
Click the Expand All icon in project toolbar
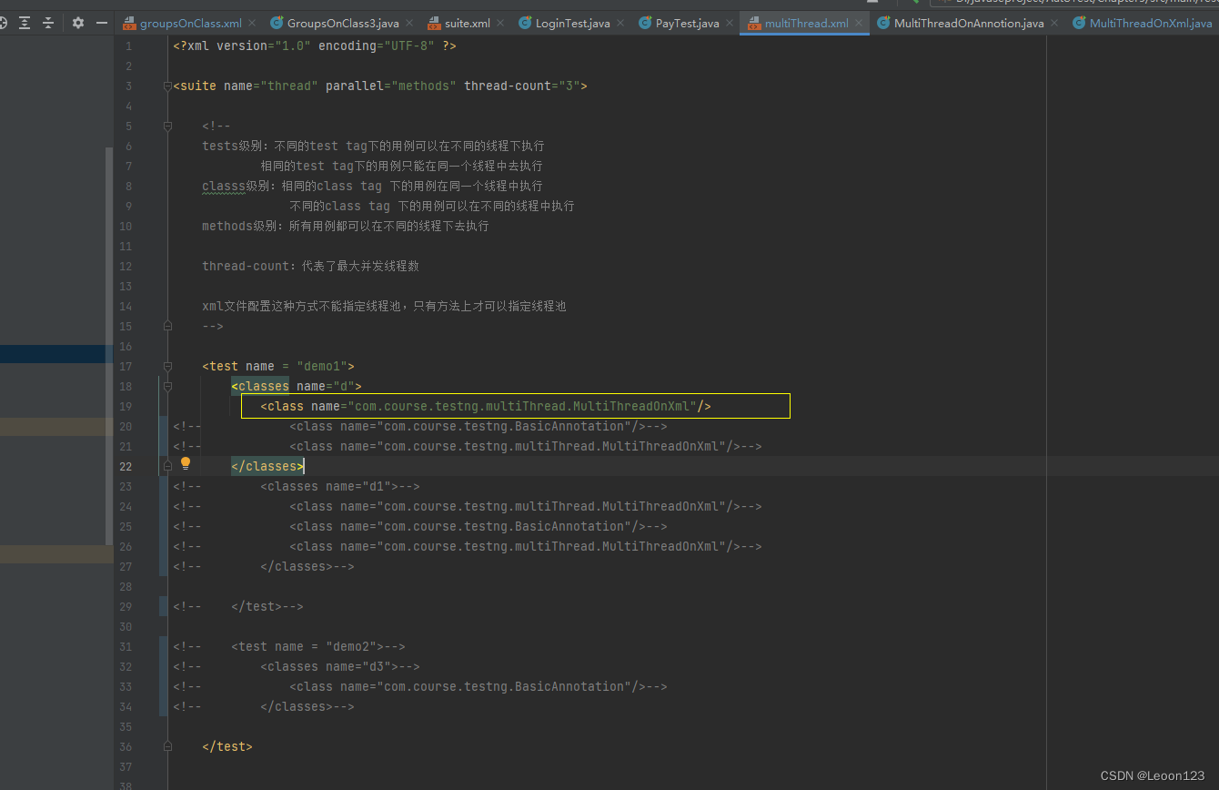(25, 23)
